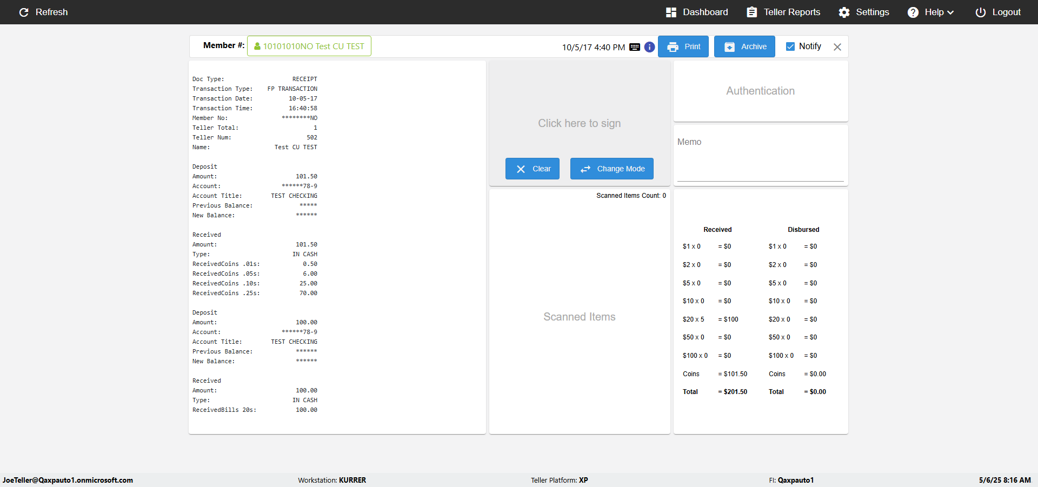Open Teller Reports menu item
1038x487 pixels.
(783, 12)
